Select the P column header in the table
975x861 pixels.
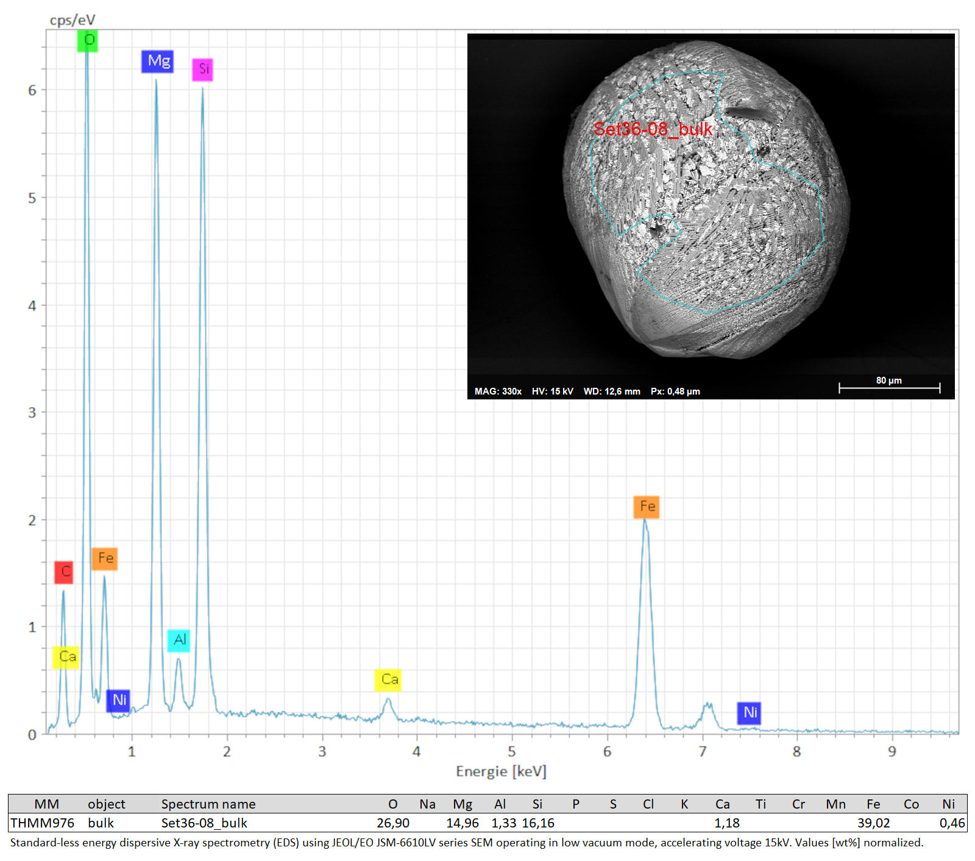coord(576,804)
